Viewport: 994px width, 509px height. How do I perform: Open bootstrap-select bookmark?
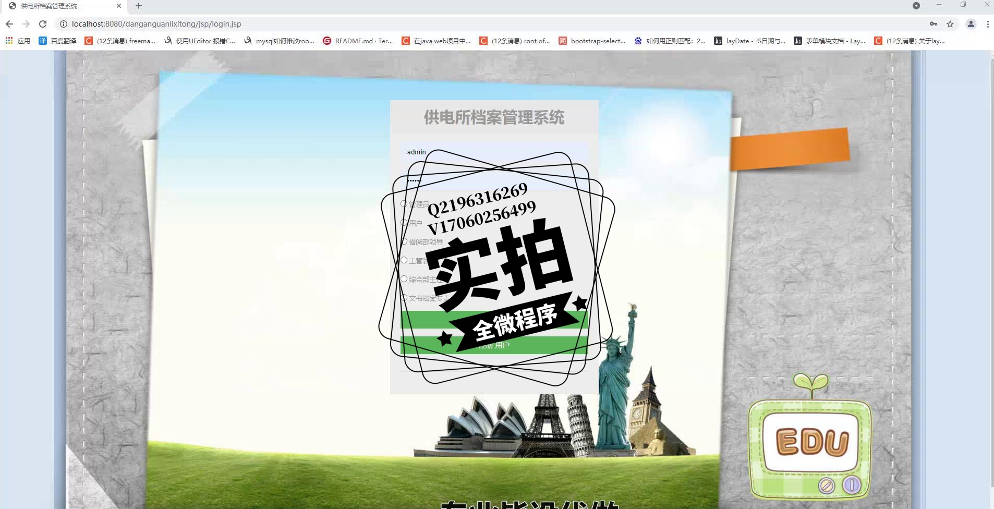click(x=592, y=41)
